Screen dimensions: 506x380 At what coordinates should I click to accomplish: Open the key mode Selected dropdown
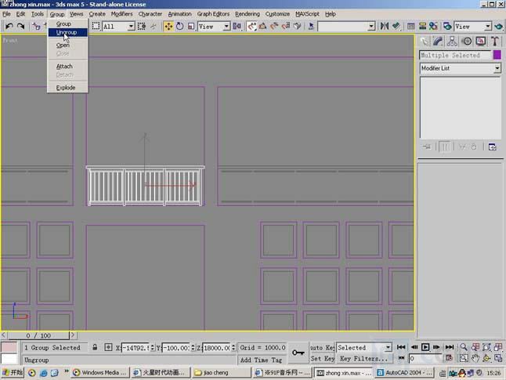[x=388, y=347]
